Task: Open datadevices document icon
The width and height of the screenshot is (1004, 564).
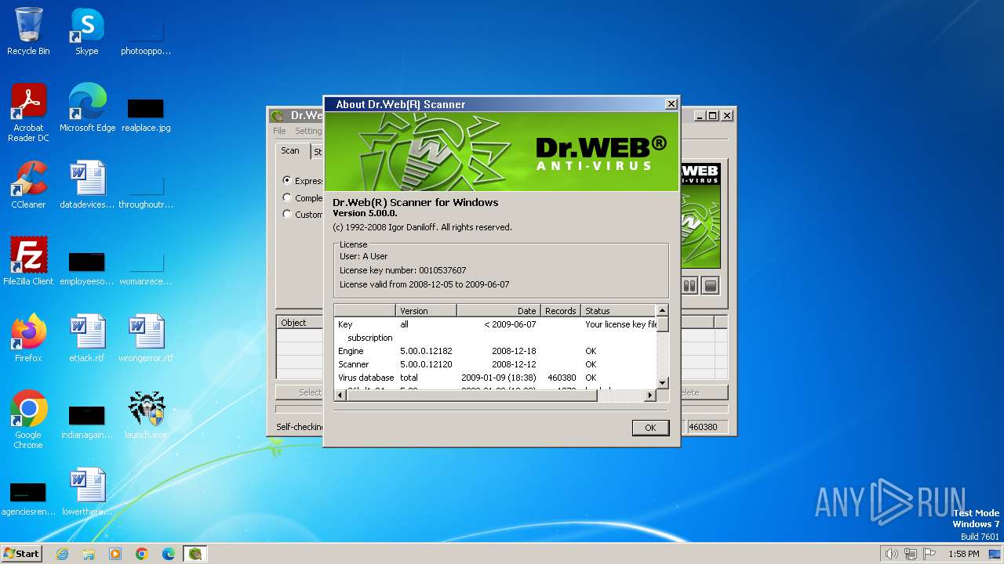Action: [87, 185]
